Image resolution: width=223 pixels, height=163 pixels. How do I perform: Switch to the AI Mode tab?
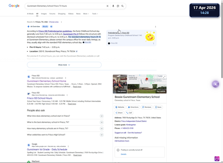(x=30, y=14)
